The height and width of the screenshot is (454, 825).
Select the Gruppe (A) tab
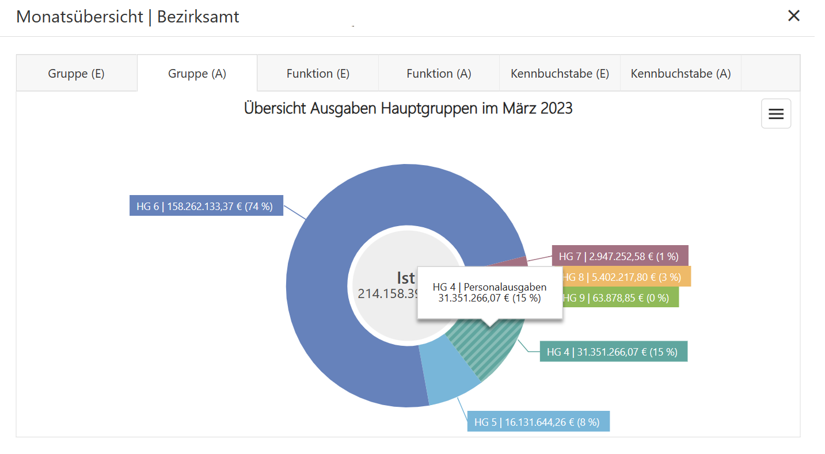tap(197, 74)
